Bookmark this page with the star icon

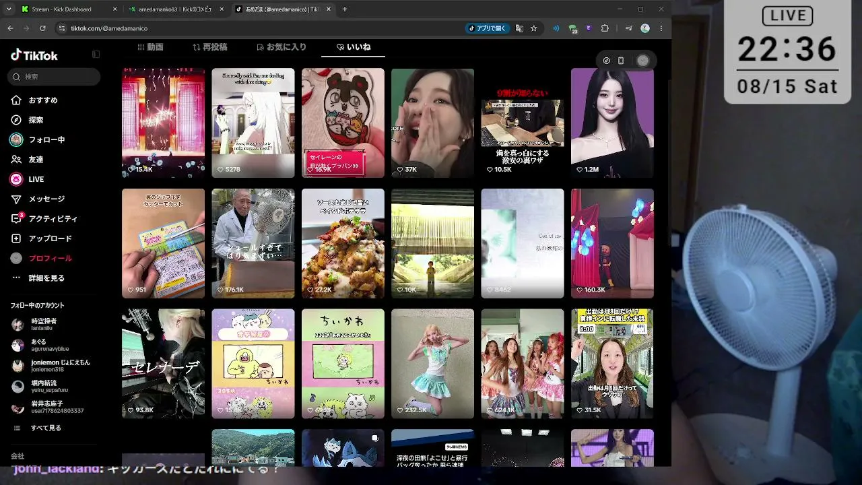(x=534, y=28)
